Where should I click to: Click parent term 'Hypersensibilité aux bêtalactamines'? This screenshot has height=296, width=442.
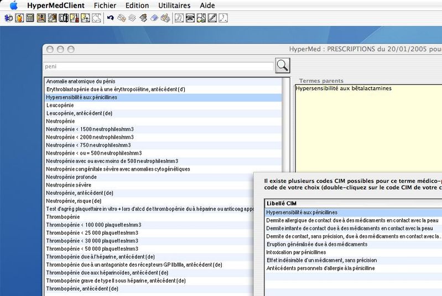point(344,88)
